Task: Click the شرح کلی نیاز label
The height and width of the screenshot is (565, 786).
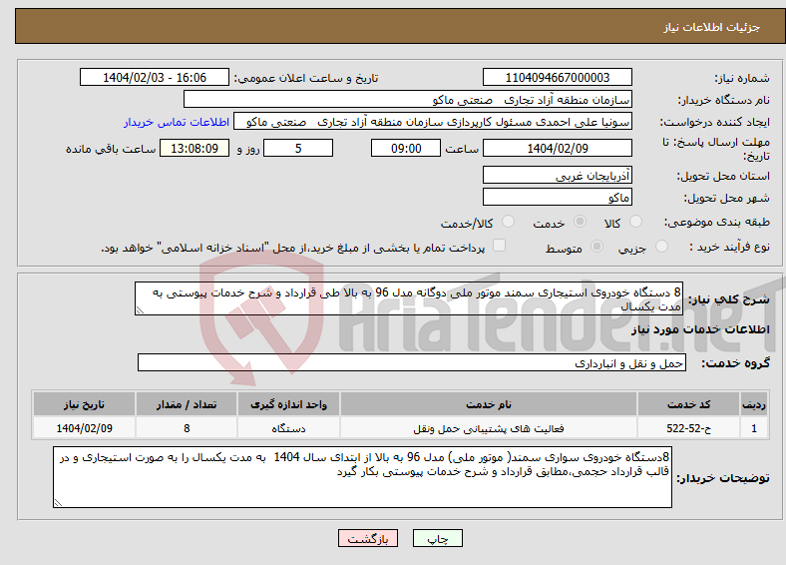Action: tap(729, 299)
